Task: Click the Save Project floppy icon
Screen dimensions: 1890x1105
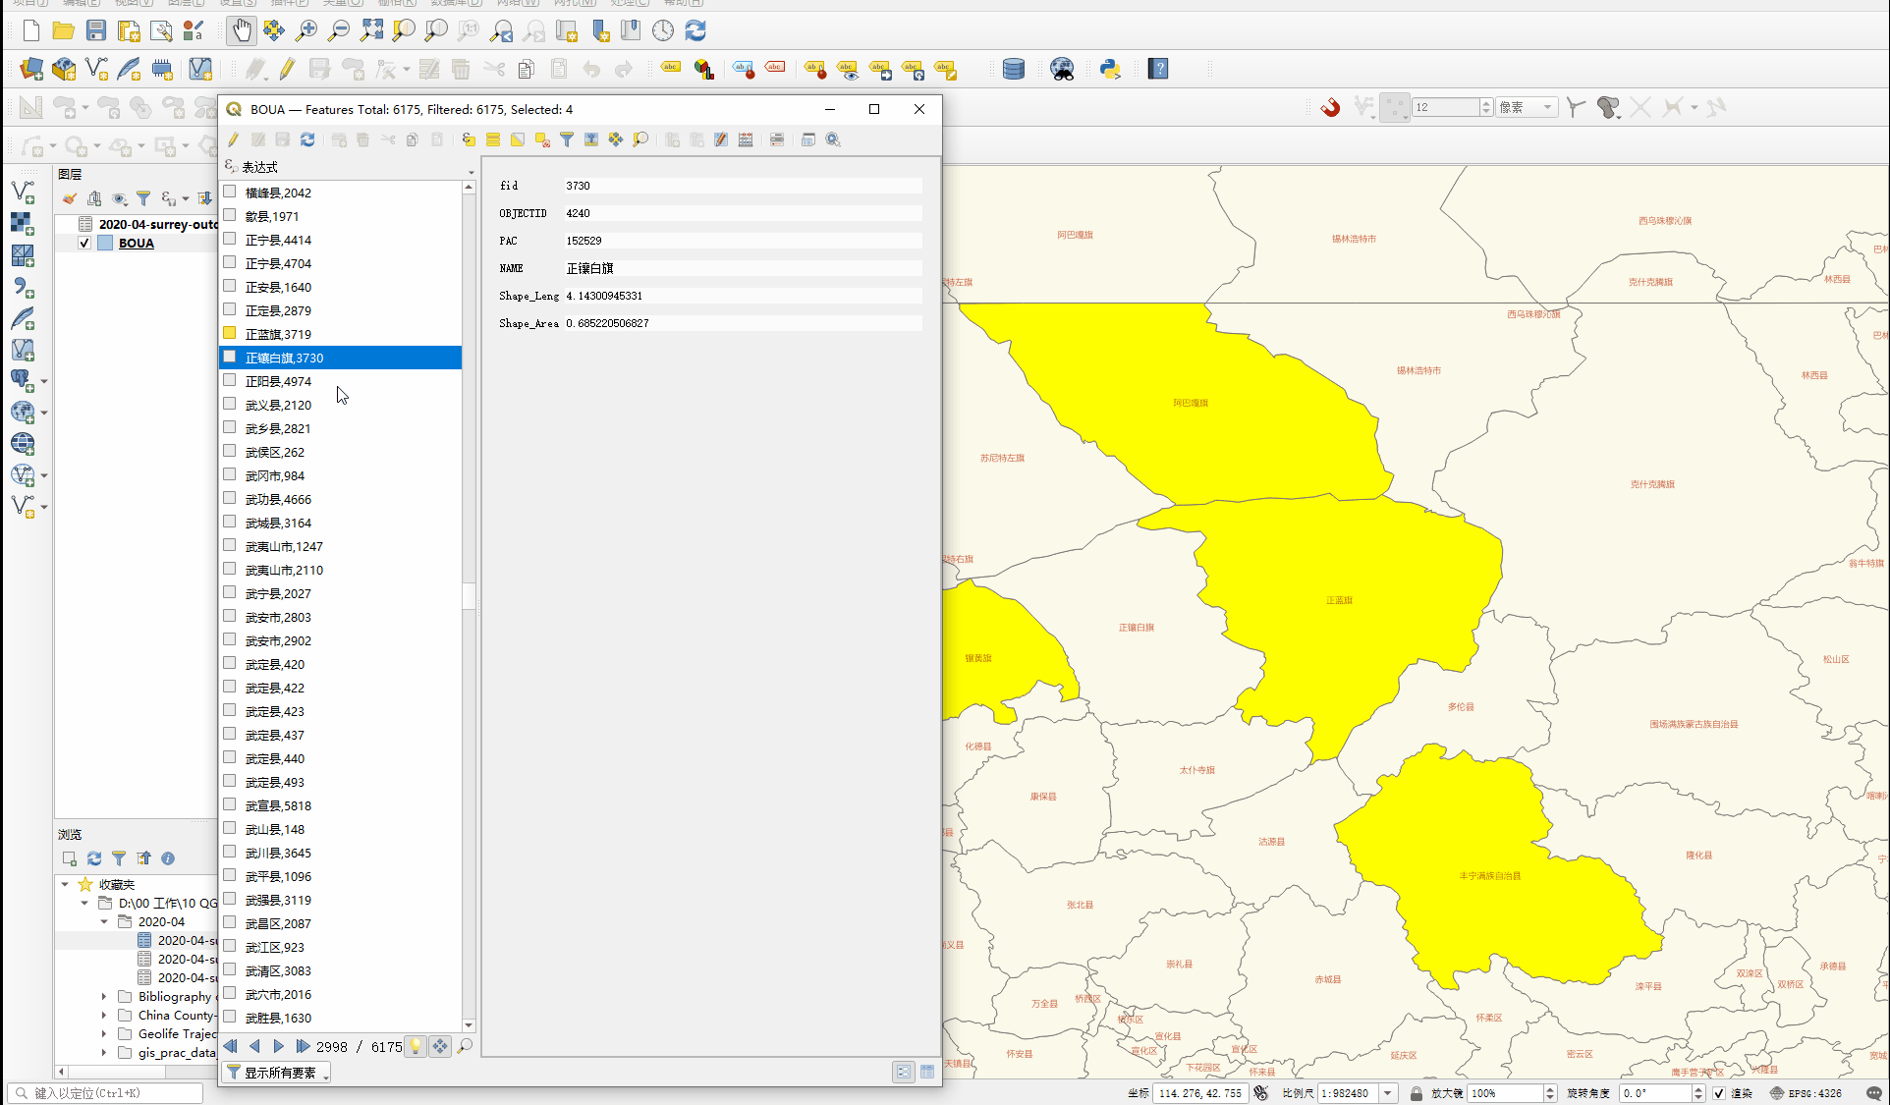Action: tap(95, 31)
